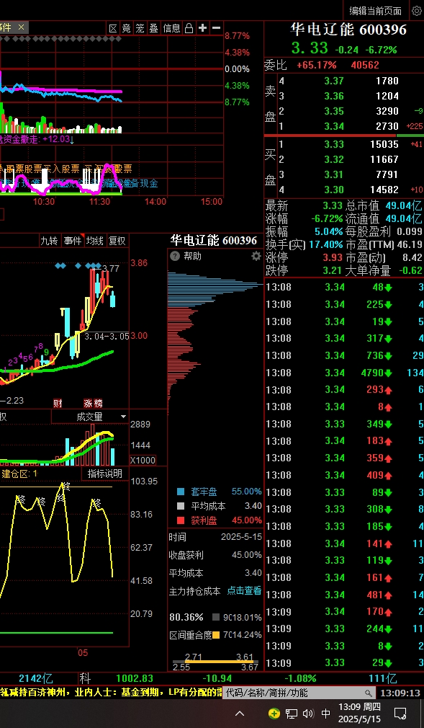Image resolution: width=424 pixels, height=728 pixels.
Task: Click the scrolling news ticker headline
Action: pyautogui.click(x=112, y=693)
